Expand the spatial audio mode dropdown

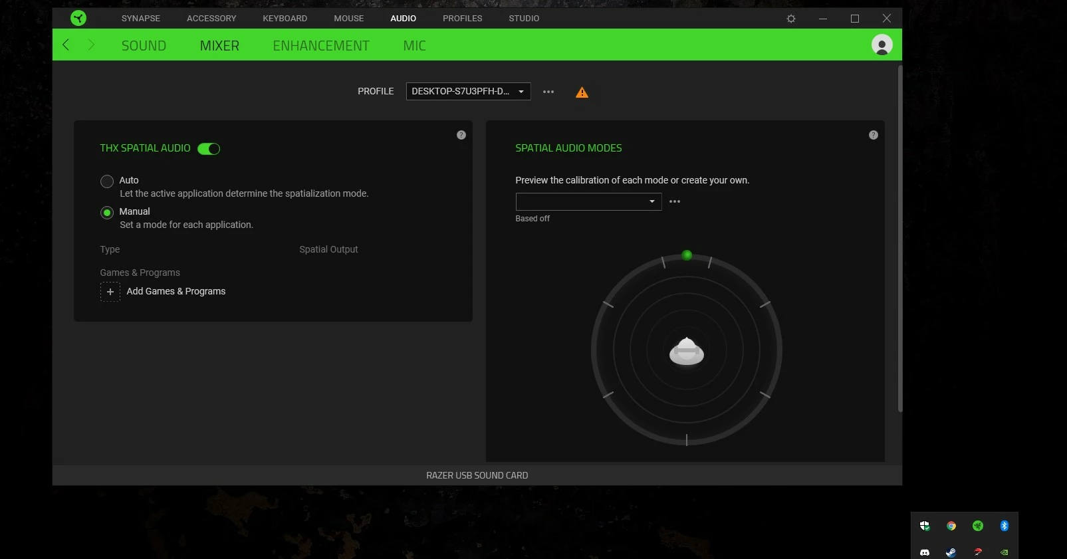tap(588, 201)
